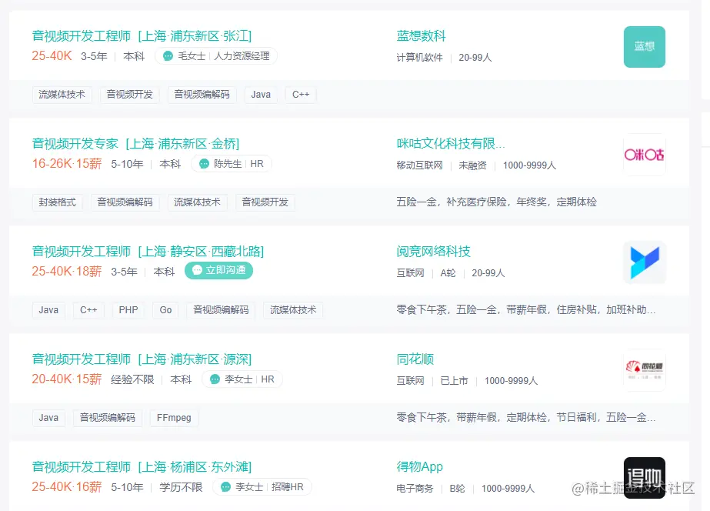Click 音视频编解码 tag in 蓝想数科 row
Screen dimensions: 710x511
pyautogui.click(x=202, y=95)
